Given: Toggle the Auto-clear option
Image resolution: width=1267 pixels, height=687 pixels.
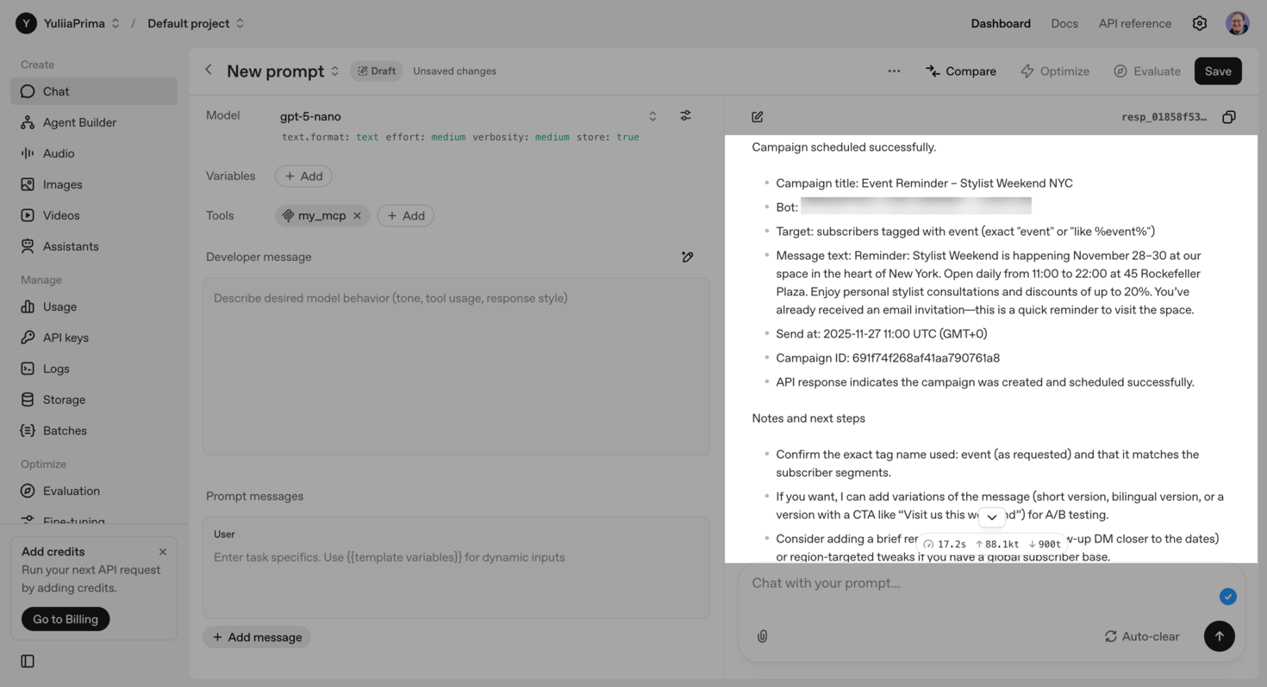Looking at the screenshot, I should pyautogui.click(x=1141, y=636).
